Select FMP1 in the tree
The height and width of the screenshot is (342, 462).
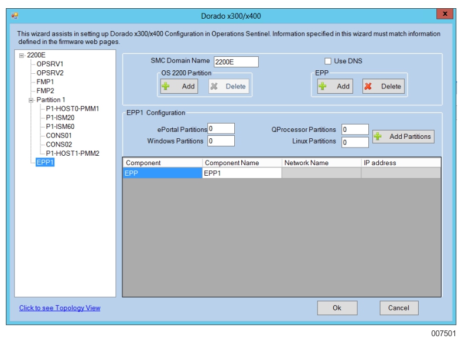[x=45, y=81]
